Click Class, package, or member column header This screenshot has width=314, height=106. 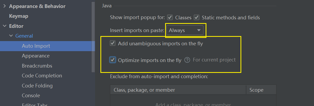click(144, 90)
